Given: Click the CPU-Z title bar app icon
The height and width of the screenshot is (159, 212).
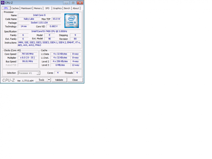Looking at the screenshot, I should (x=3, y=3).
